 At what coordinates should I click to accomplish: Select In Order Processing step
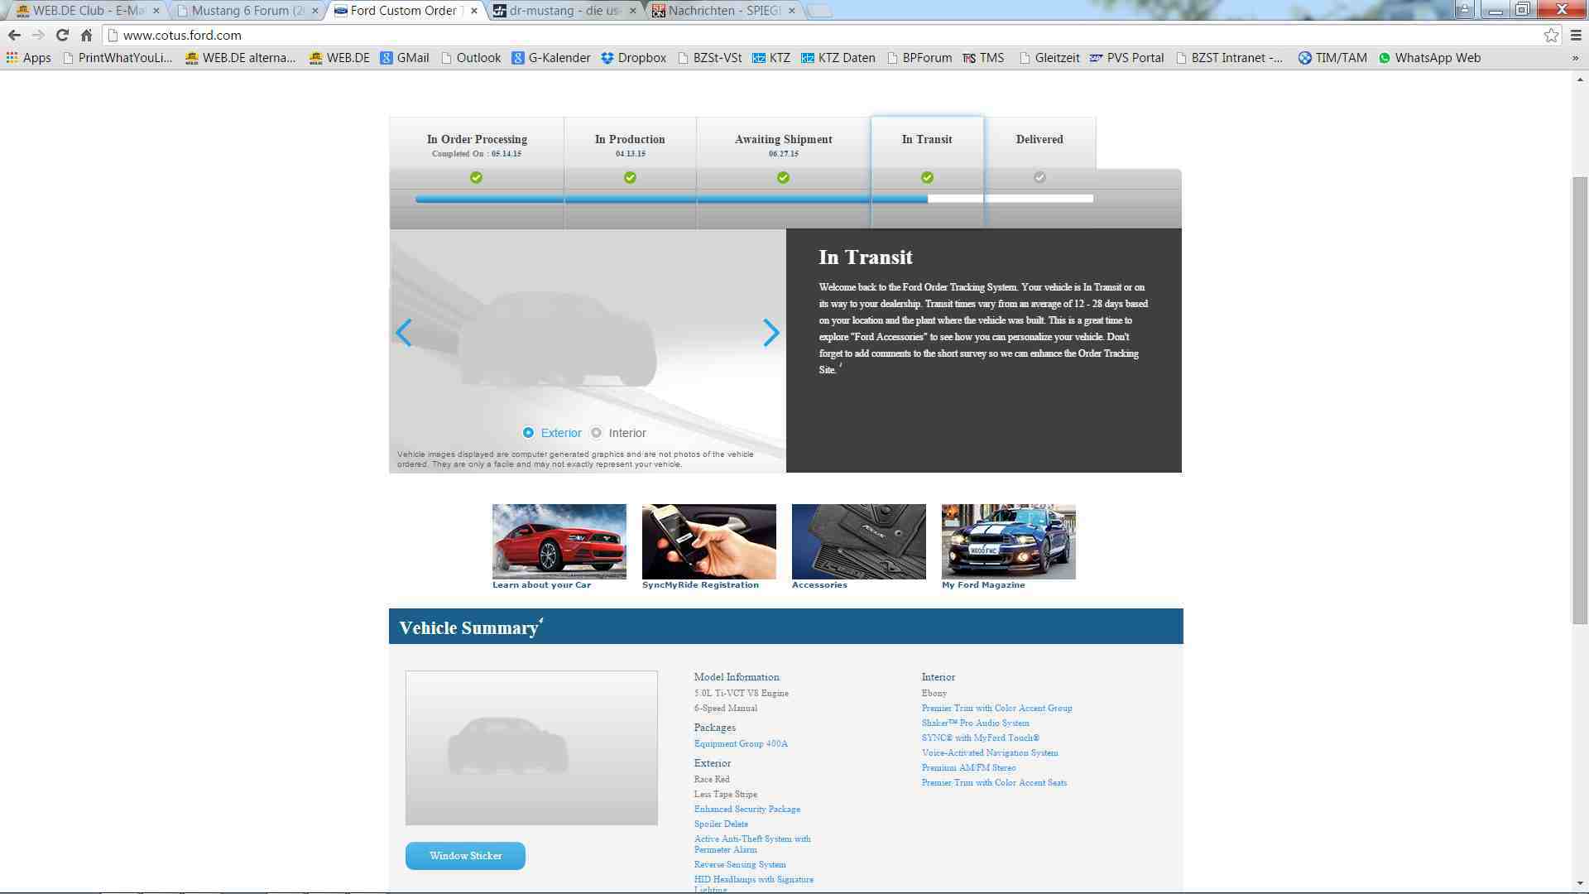pos(477,145)
